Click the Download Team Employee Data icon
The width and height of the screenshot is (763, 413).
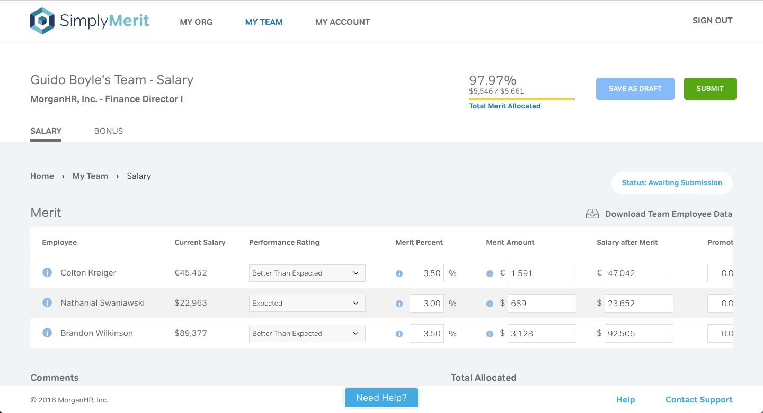coord(592,213)
